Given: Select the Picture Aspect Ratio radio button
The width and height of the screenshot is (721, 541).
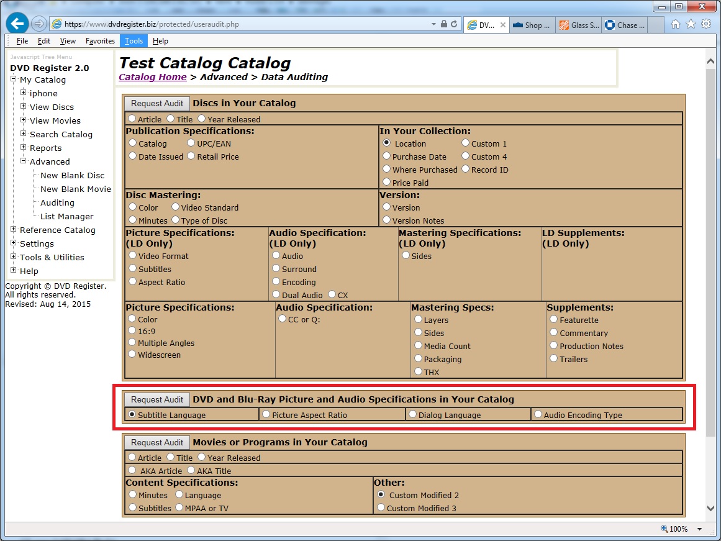Looking at the screenshot, I should coord(266,414).
